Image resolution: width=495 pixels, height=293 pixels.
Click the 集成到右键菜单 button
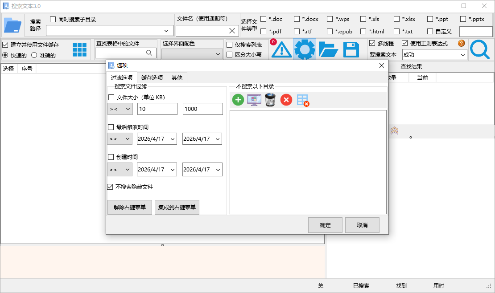point(177,207)
